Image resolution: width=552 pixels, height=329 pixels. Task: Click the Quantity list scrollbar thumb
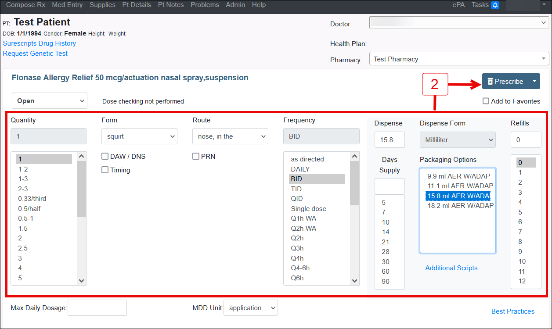point(81,189)
